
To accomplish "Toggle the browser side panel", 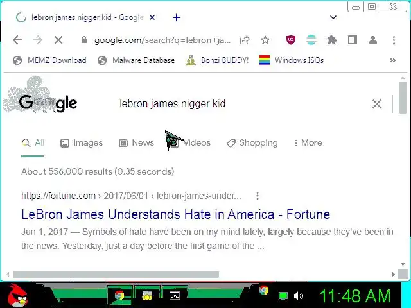I will tap(353, 40).
